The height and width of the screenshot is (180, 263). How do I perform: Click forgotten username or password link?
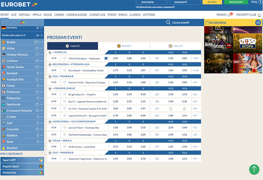tap(155, 7)
